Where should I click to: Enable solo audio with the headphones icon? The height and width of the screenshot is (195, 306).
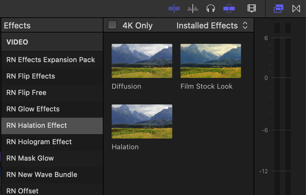pos(211,9)
